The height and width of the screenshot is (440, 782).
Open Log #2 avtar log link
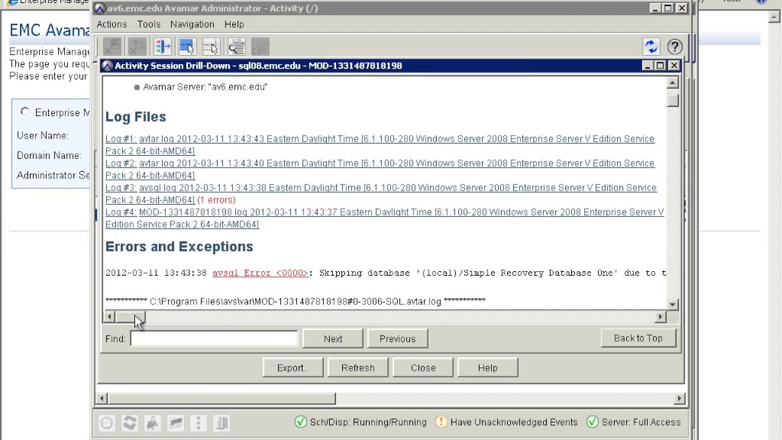pos(380,169)
